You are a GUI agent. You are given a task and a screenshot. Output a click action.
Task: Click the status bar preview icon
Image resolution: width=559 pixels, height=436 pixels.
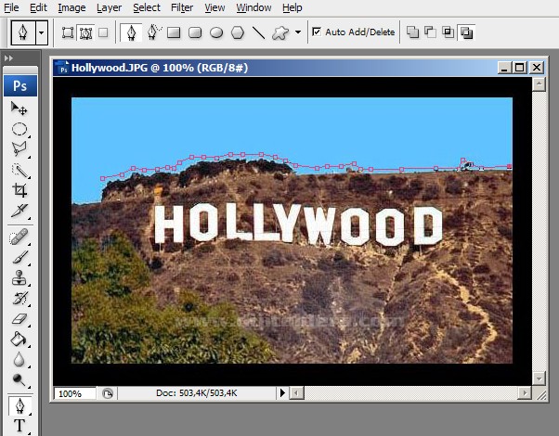(108, 393)
